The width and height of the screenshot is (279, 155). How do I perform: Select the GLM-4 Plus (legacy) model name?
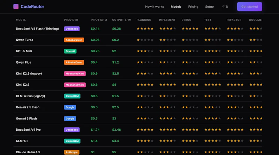click(x=30, y=96)
